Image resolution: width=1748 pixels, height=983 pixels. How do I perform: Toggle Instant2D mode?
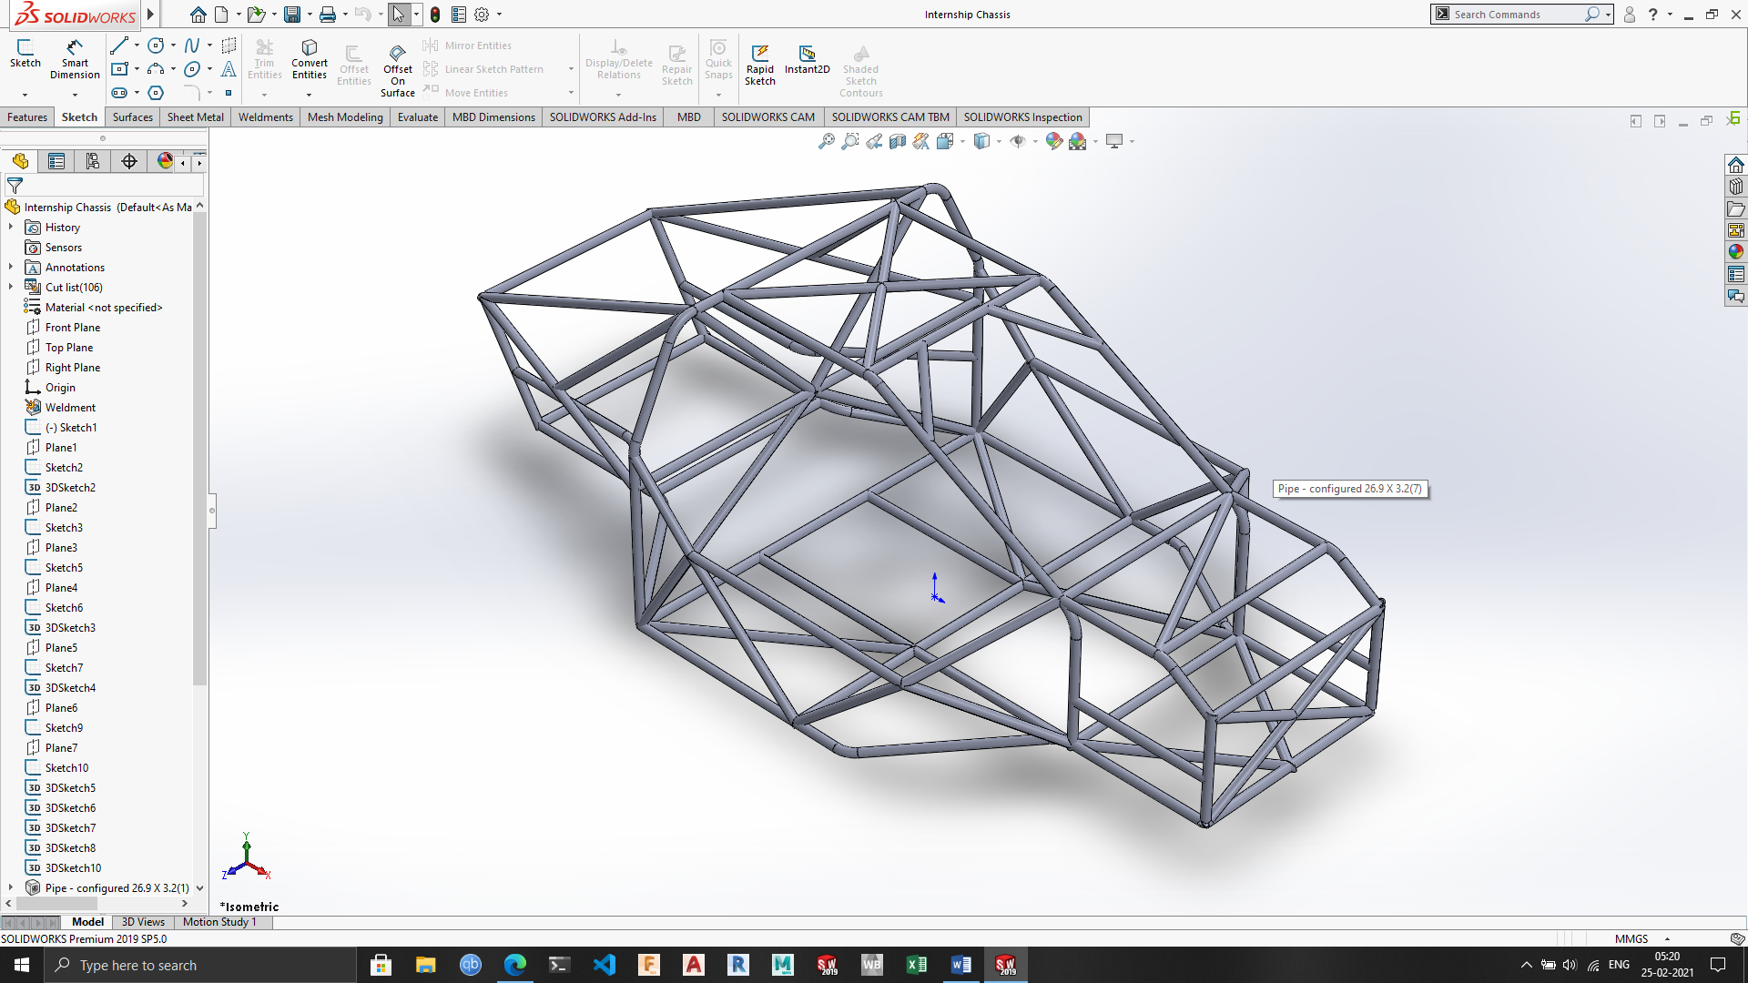807,58
